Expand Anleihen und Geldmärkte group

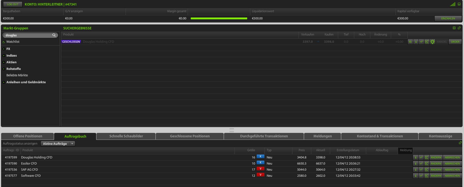tap(4, 82)
